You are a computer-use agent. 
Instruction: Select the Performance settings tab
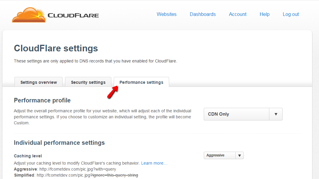click(141, 82)
